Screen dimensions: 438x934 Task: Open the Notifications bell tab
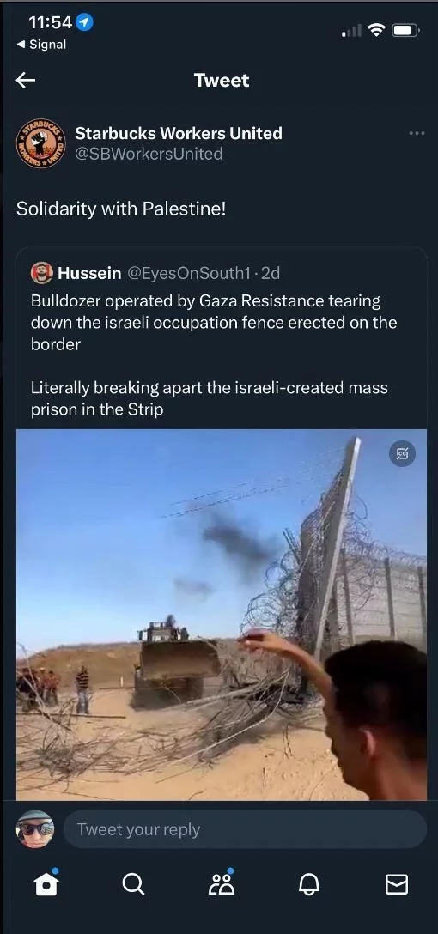point(308,884)
